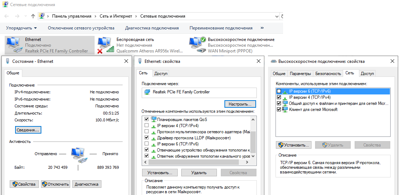Toggle Ответчик обнаружения топологии checkbox
405x195 pixels.
(147, 156)
